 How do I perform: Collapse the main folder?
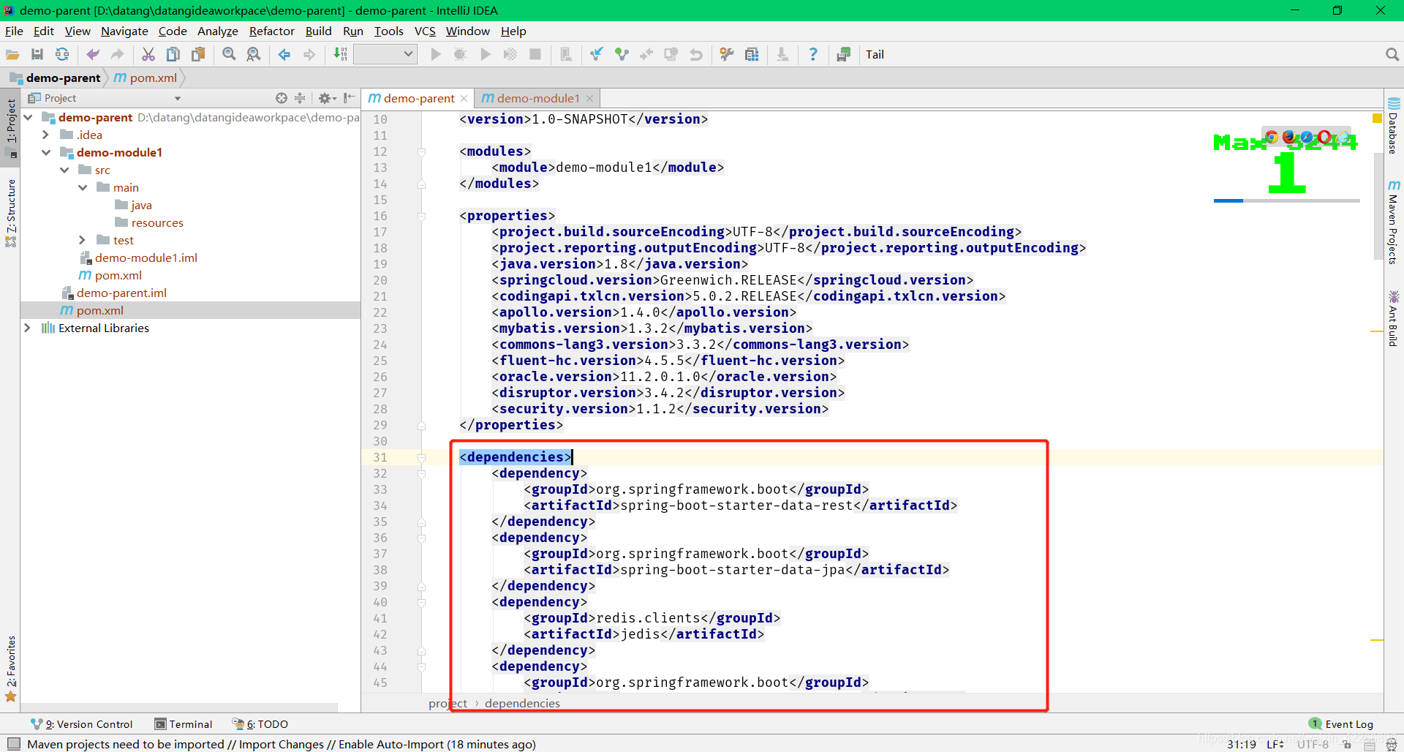click(x=83, y=187)
